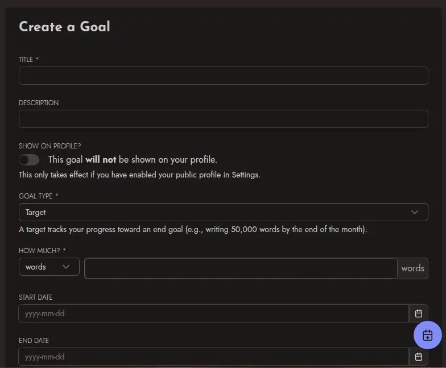Image resolution: width=446 pixels, height=368 pixels.
Task: Click the words suffix label
Action: pos(413,268)
